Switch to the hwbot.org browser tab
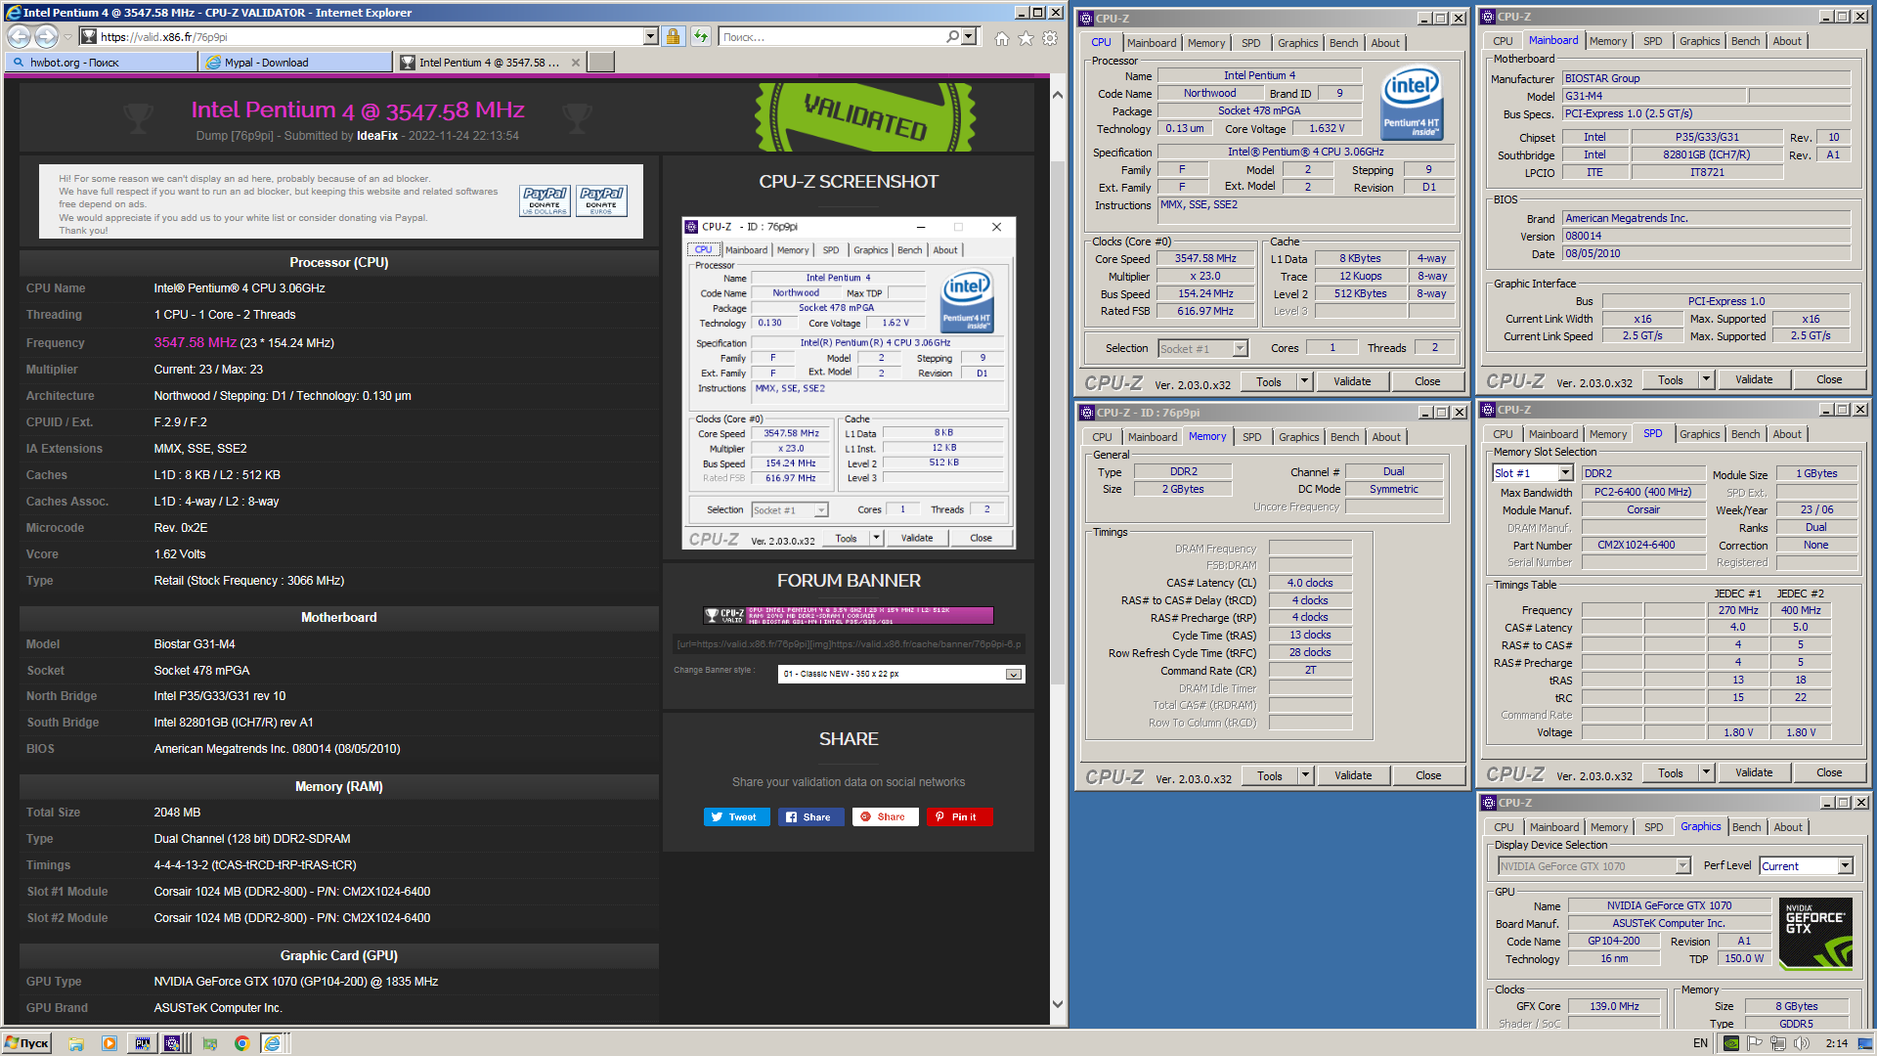Image resolution: width=1877 pixels, height=1056 pixels. pos(102,63)
